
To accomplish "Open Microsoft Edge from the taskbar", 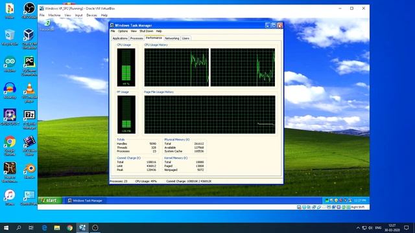I will pyautogui.click(x=44, y=228).
